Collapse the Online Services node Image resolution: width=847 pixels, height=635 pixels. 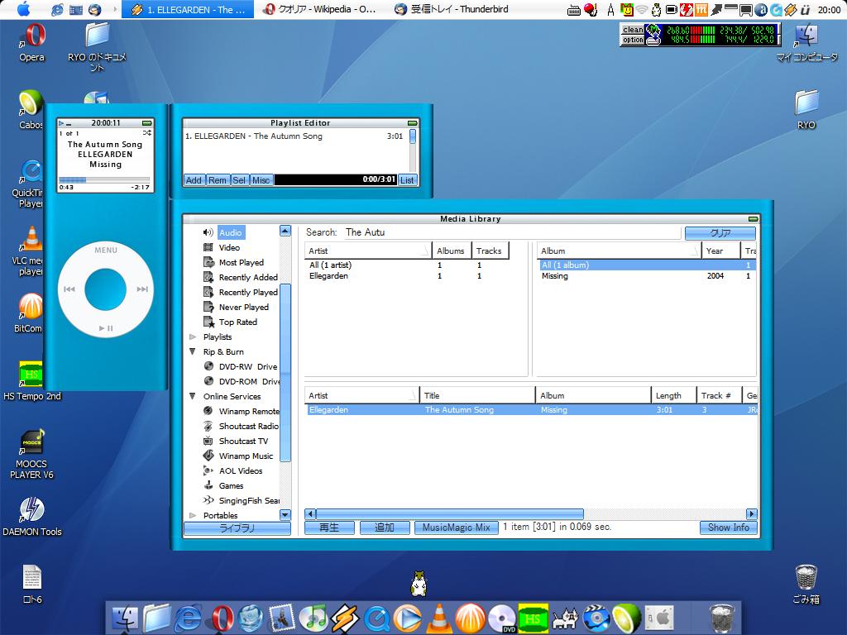(x=193, y=396)
